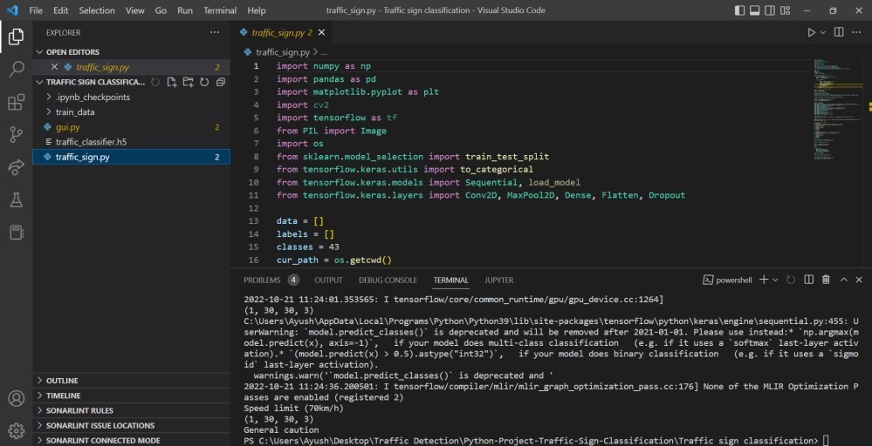This screenshot has width=872, height=446.
Task: Refresh the explorer file tree
Action: tap(204, 82)
